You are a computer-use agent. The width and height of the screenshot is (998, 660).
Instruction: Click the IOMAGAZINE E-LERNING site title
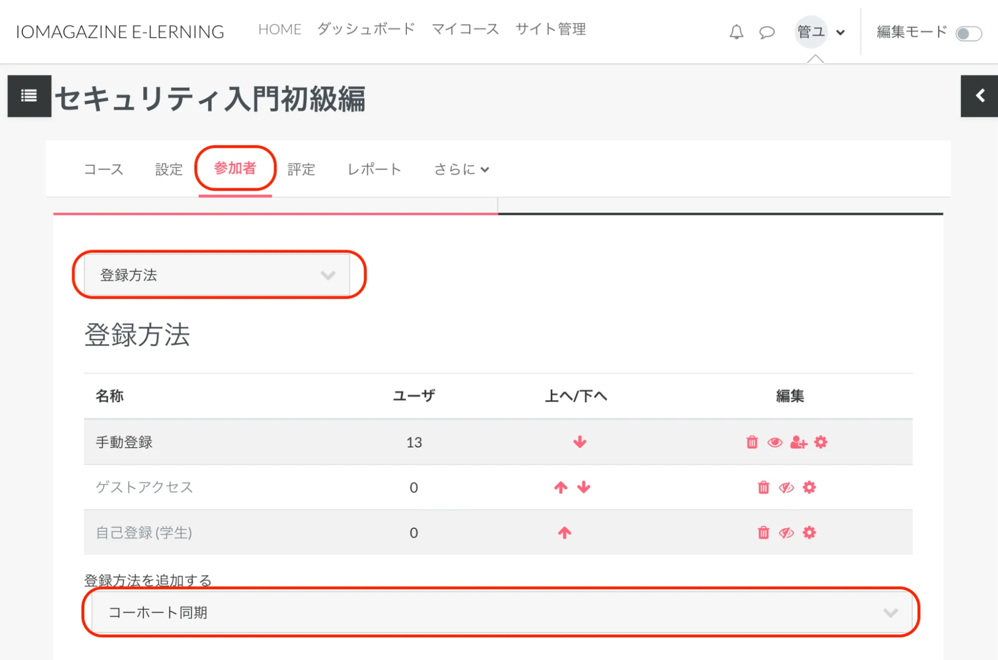point(120,32)
